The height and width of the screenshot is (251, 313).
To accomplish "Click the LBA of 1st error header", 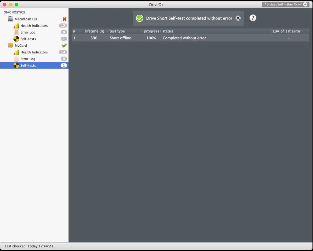I will [286, 31].
